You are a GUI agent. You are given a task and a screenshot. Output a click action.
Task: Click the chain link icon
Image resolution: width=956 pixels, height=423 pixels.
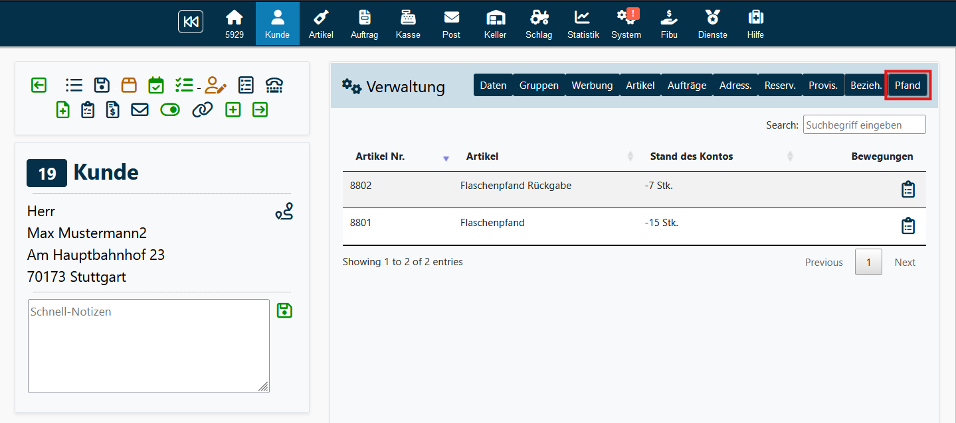(x=202, y=110)
